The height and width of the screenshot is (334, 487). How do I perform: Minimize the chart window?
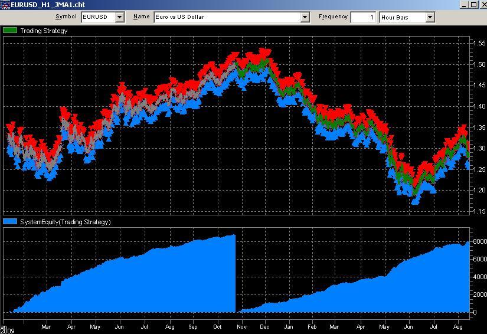pyautogui.click(x=464, y=5)
